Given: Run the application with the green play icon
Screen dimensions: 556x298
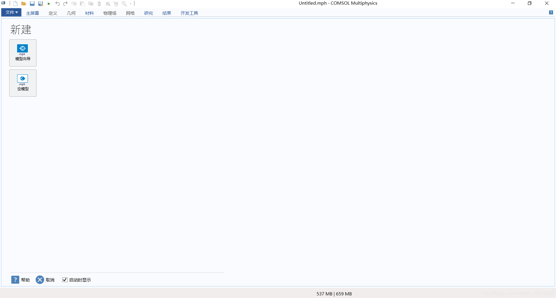Looking at the screenshot, I should point(49,3).
